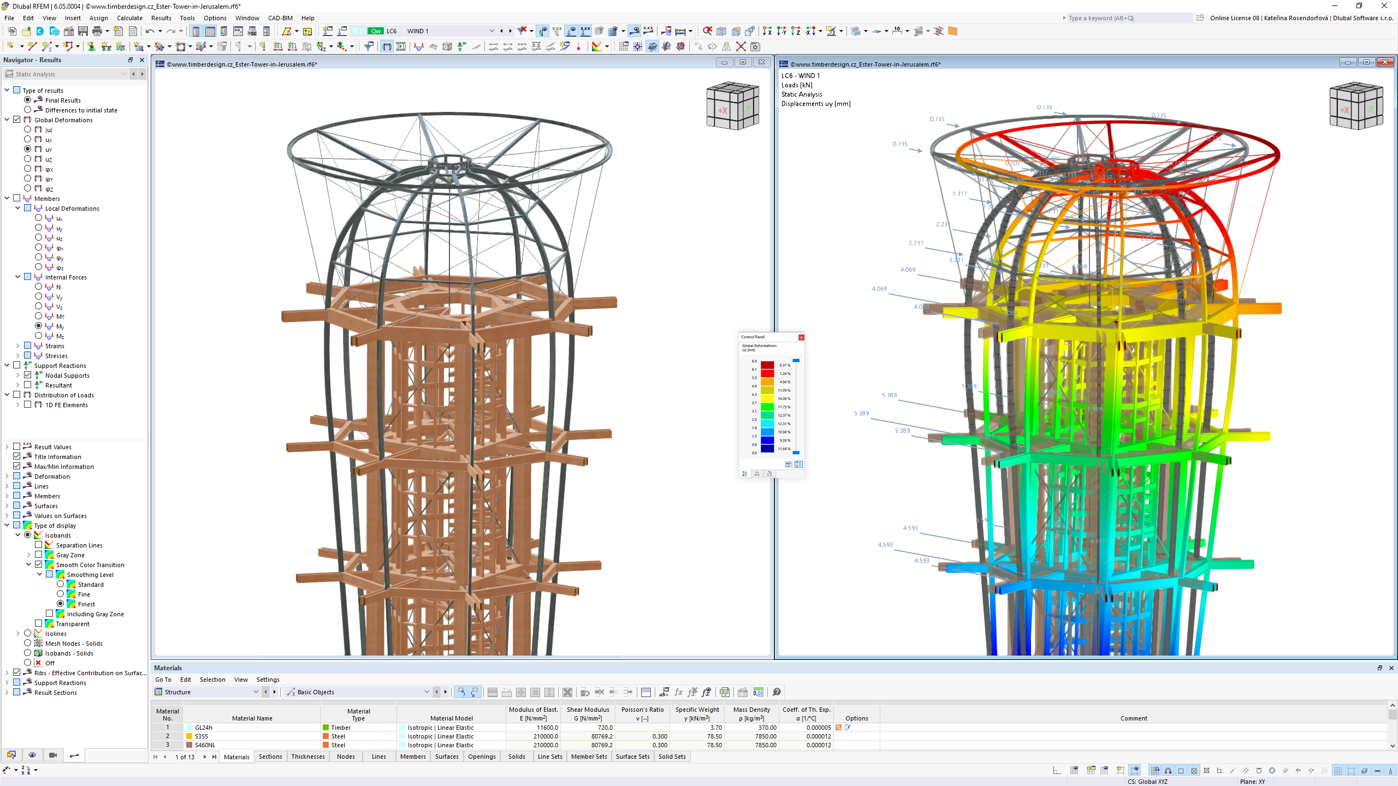The height and width of the screenshot is (786, 1398).
Task: Switch to the Sections tab
Action: coord(270,757)
